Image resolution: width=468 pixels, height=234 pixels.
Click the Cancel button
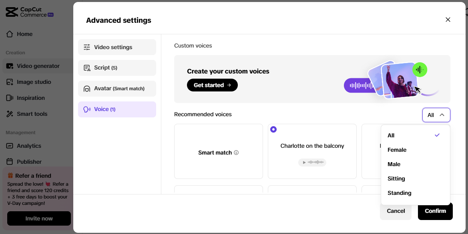[x=396, y=211]
